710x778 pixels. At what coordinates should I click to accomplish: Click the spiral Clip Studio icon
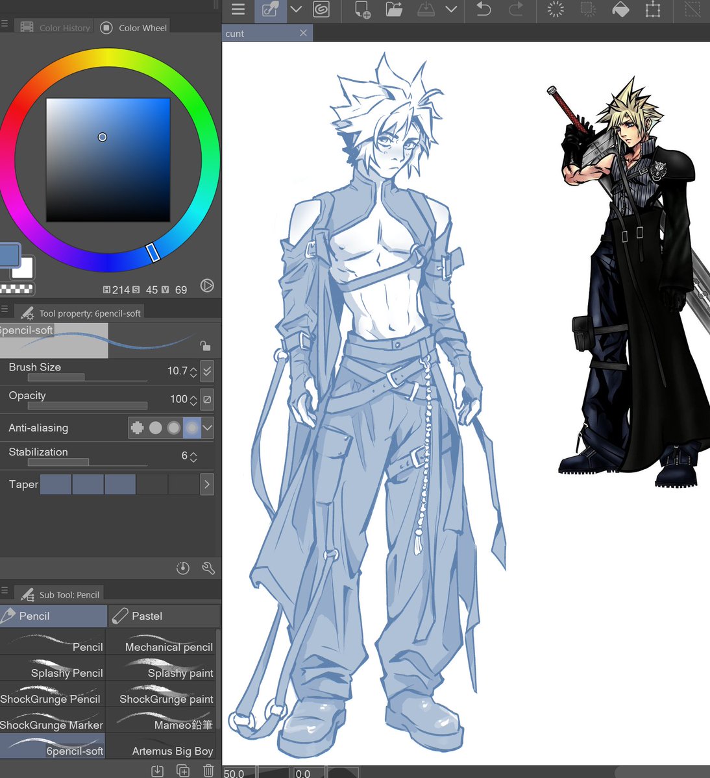tap(321, 10)
